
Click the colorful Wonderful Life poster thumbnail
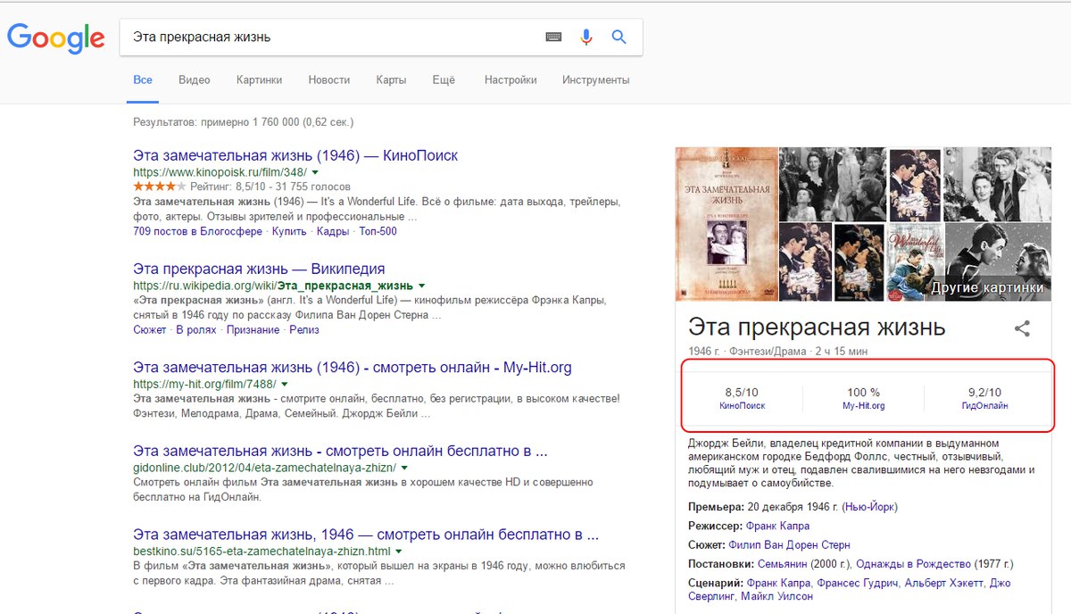[x=914, y=261]
